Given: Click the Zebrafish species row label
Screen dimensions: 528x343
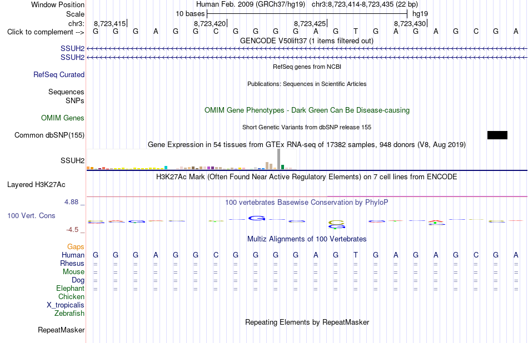Looking at the screenshot, I should point(69,314).
